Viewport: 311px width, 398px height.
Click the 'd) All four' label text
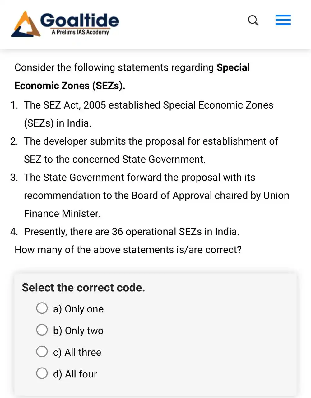(75, 374)
